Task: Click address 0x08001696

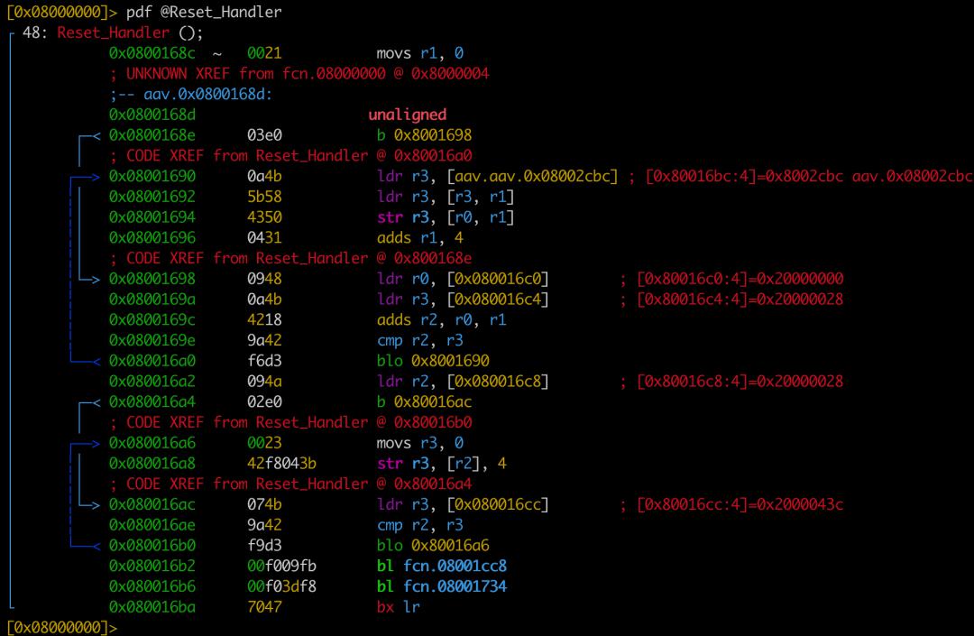Action: tap(152, 237)
